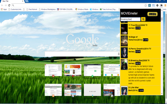Open the black gear extension icon
167x104 pixels.
[157, 5]
